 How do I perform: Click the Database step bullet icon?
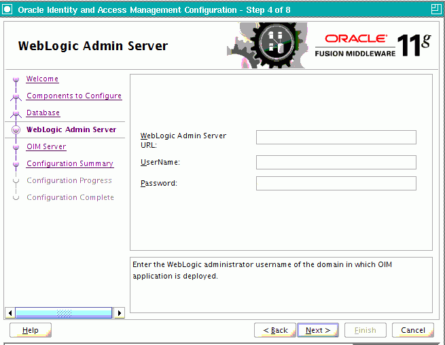coord(16,114)
